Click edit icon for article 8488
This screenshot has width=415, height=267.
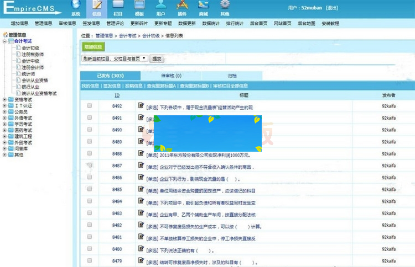point(141,153)
